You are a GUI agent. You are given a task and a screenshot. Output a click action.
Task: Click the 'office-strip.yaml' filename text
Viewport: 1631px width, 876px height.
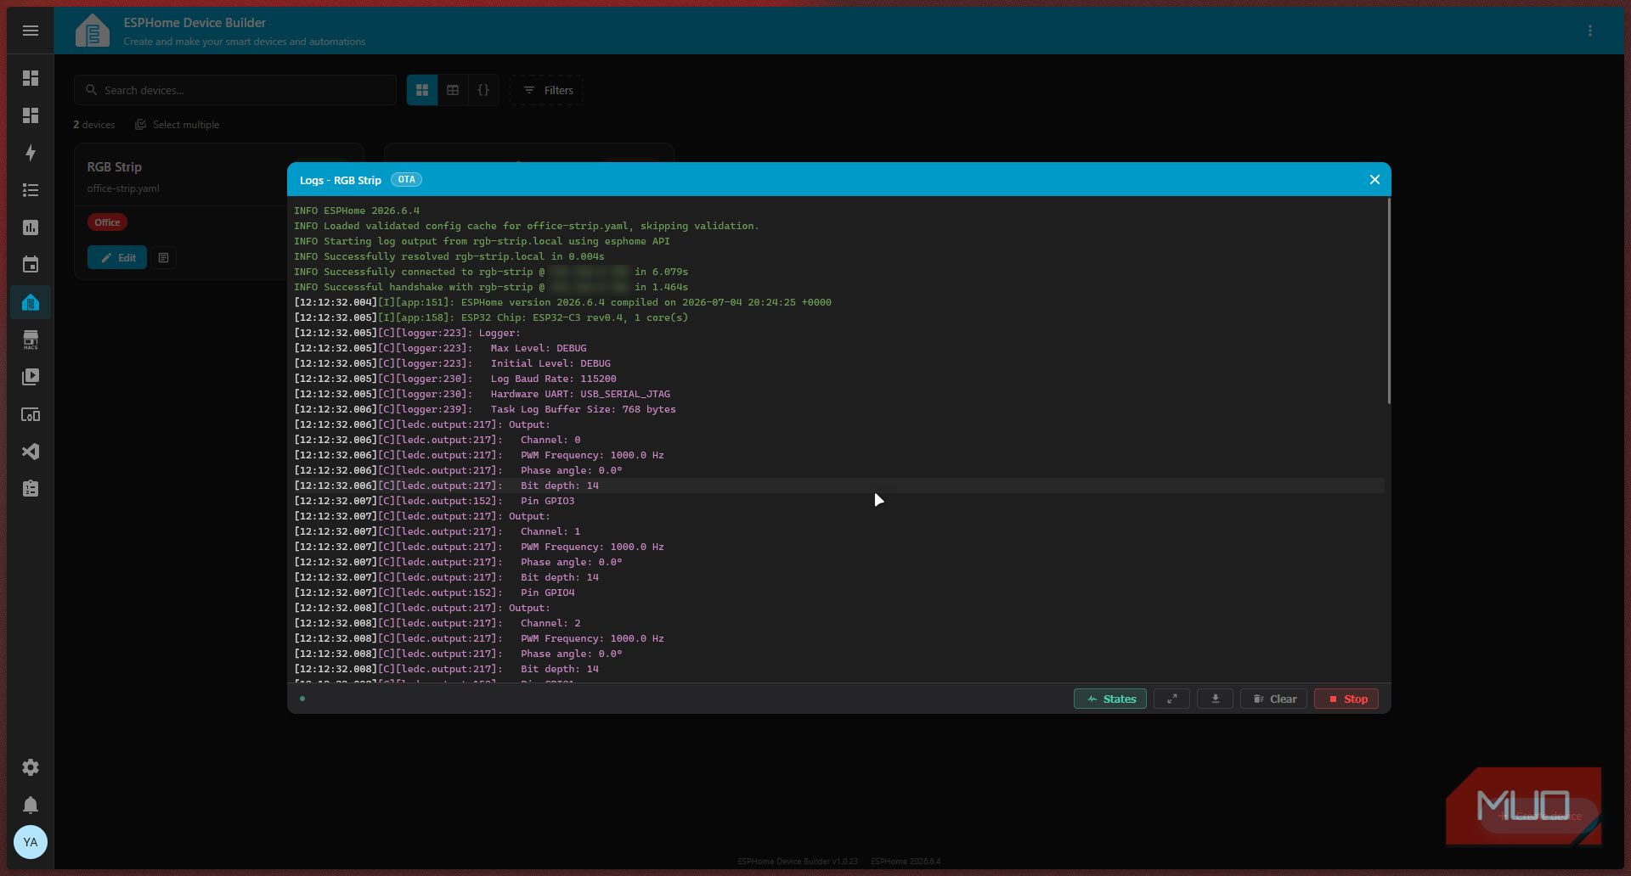[x=123, y=188]
